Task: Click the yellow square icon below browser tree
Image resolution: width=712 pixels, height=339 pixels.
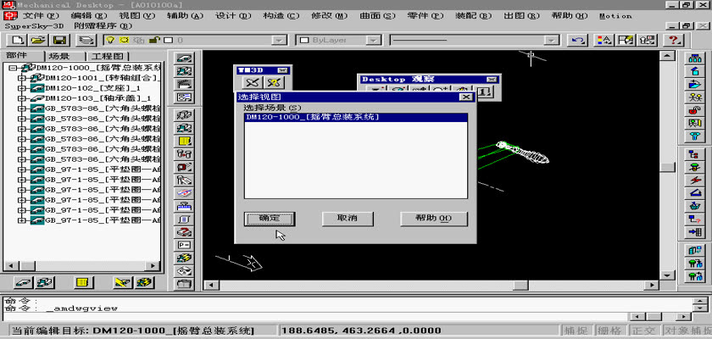Action: (x=82, y=281)
